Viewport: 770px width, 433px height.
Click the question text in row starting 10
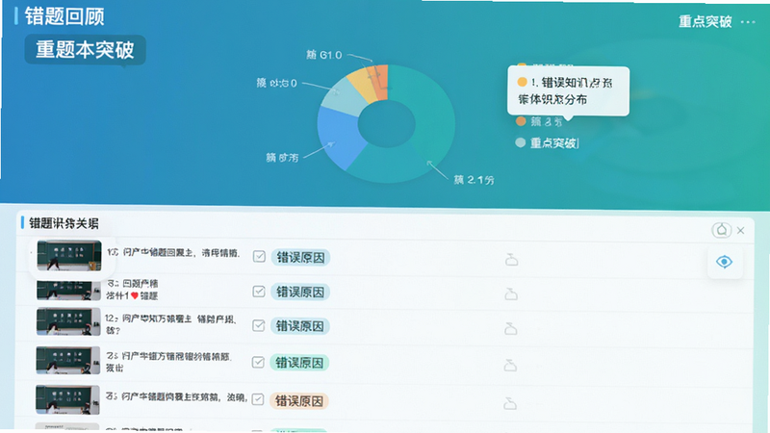[x=174, y=253]
